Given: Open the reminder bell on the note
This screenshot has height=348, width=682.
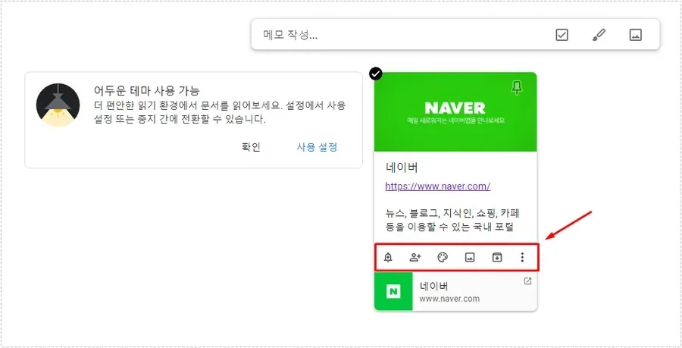Looking at the screenshot, I should (389, 258).
